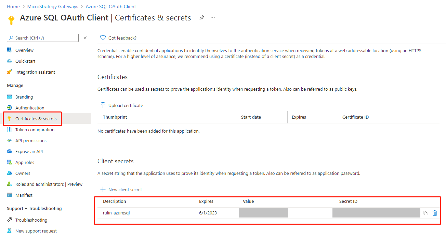Collapse the left sidebar navigation
446x240 pixels.
click(x=85, y=38)
